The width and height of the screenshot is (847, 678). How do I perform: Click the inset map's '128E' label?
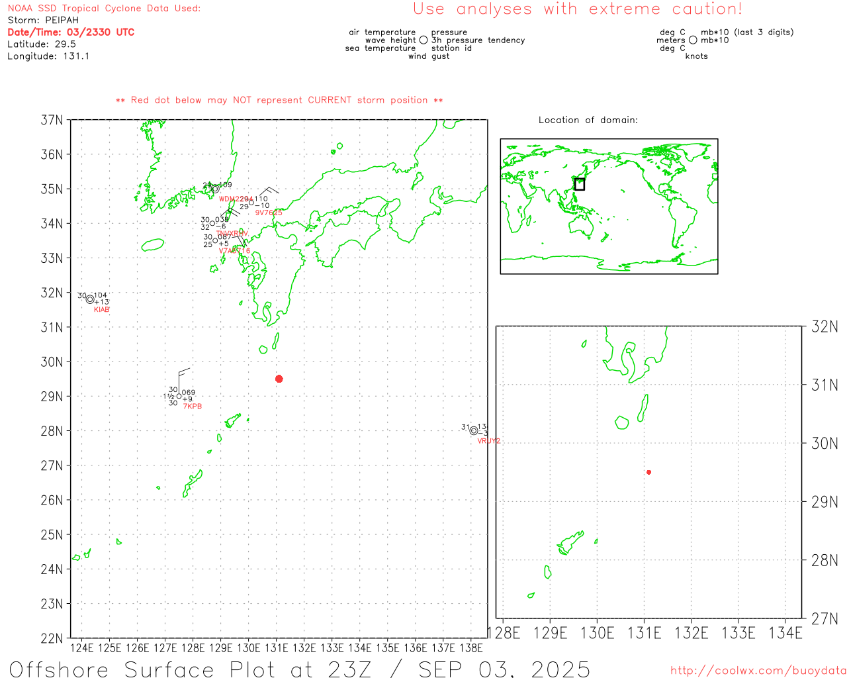click(504, 634)
